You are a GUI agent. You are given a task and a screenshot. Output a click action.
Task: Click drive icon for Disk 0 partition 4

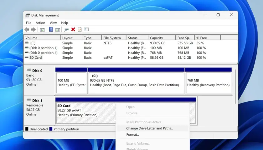coord(27,52)
